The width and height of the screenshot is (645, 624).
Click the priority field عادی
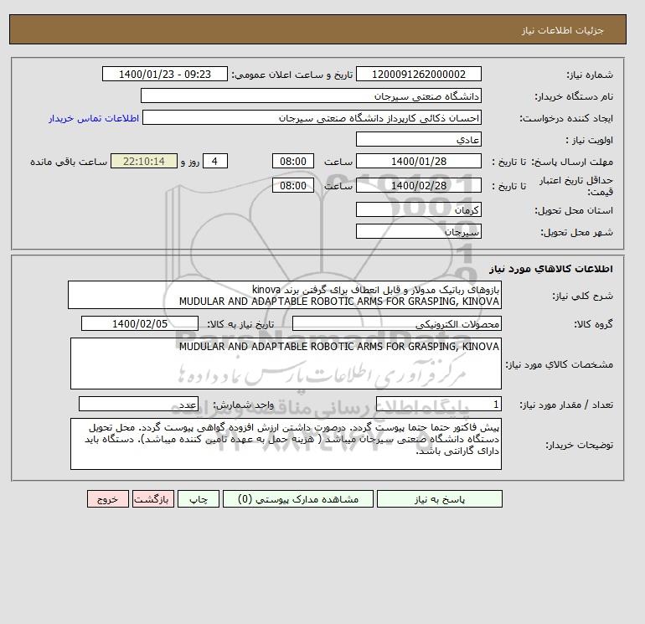pyautogui.click(x=418, y=139)
